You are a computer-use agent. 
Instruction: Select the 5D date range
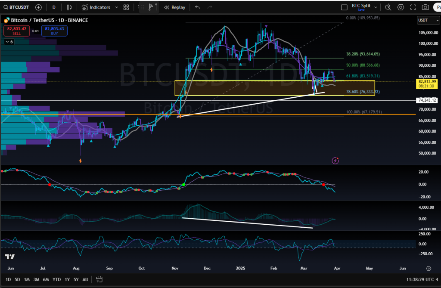[x=17, y=279]
